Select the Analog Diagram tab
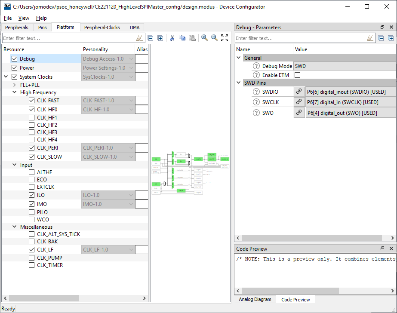397x313 pixels. (255, 300)
